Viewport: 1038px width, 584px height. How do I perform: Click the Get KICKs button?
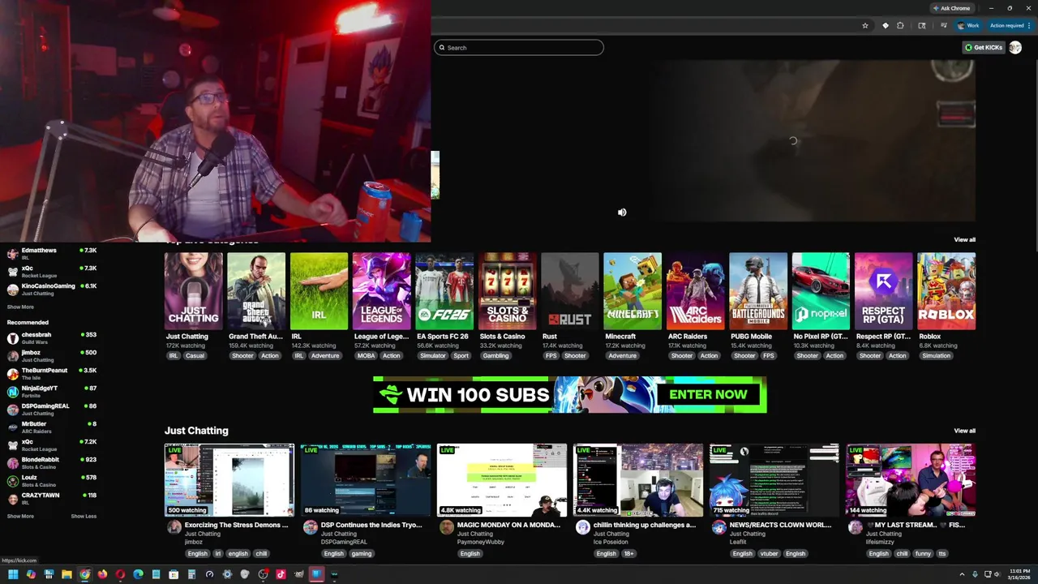coord(984,47)
